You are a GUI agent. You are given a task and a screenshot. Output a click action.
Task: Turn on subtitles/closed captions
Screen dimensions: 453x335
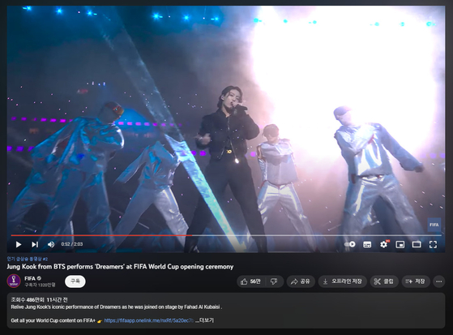[367, 244]
